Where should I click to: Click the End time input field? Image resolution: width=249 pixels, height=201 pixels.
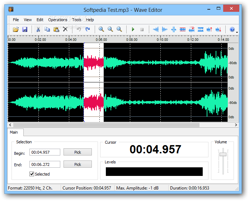(45, 164)
